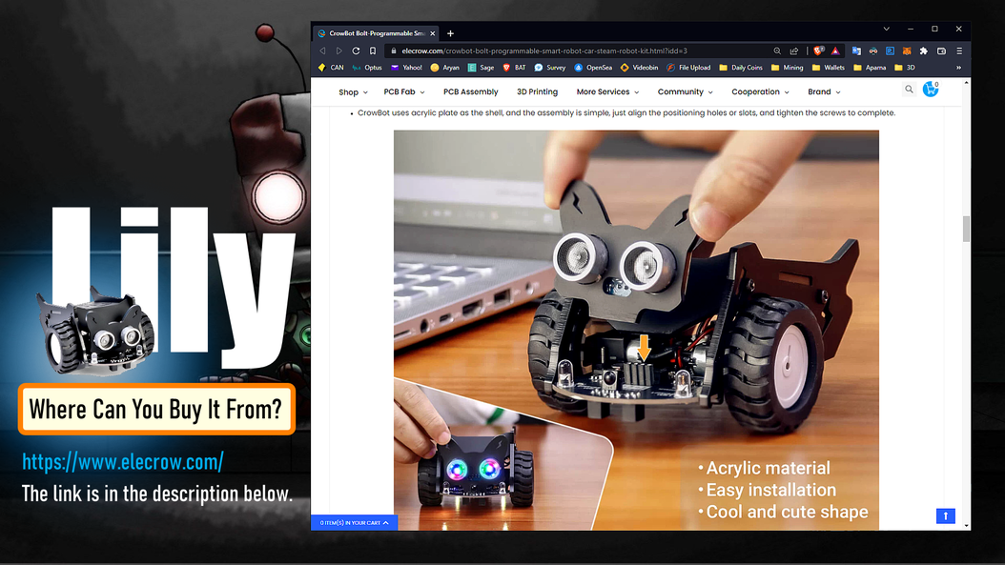
Task: Open a new browser tab
Action: click(x=451, y=33)
